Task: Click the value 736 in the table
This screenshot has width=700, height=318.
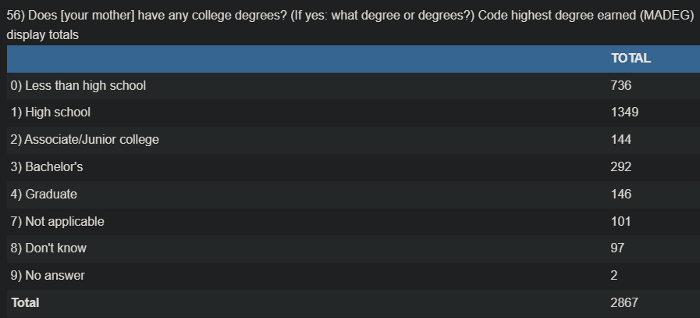Action: [621, 85]
